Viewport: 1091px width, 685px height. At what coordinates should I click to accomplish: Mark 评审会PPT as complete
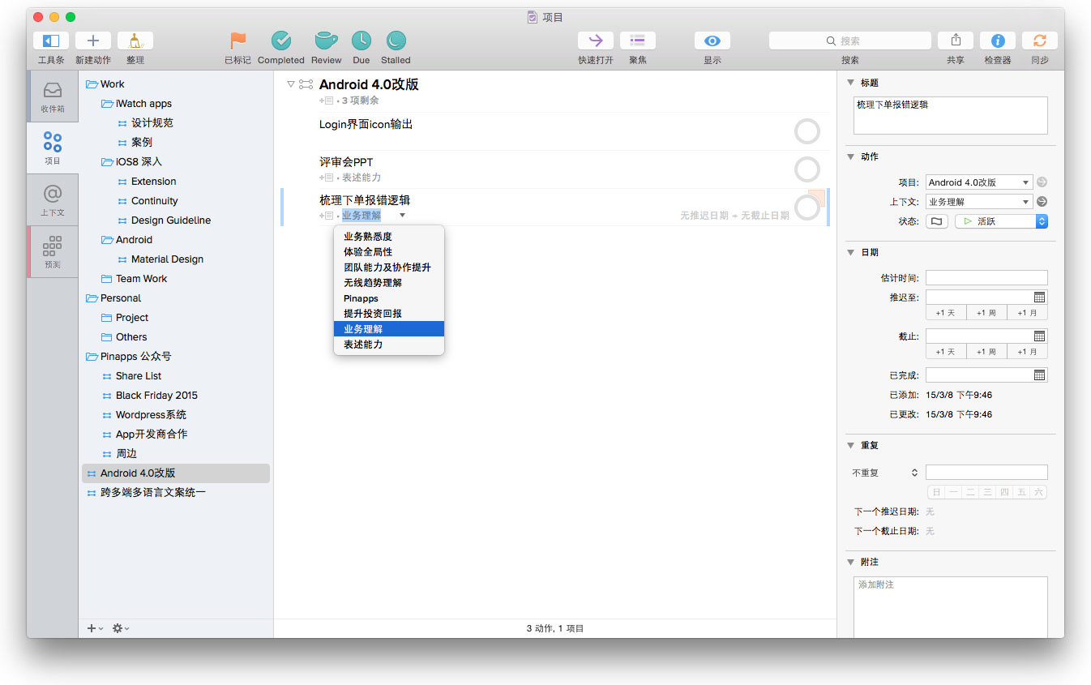pos(807,169)
